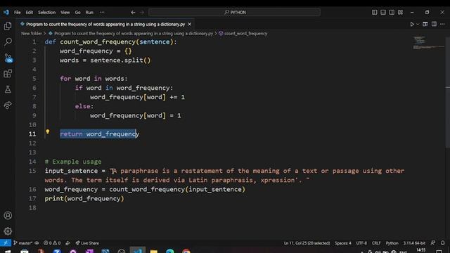
Task: Click the remote window indicator in status bar
Action: click(x=6, y=243)
